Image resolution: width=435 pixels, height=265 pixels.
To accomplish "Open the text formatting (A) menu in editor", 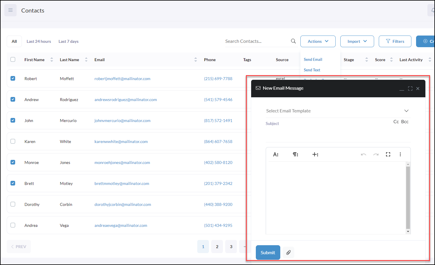I will (276, 154).
